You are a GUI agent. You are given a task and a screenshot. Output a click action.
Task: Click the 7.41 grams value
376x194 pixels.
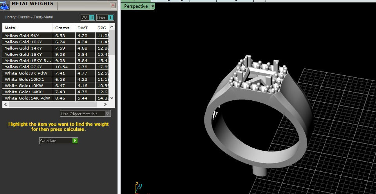click(60, 73)
